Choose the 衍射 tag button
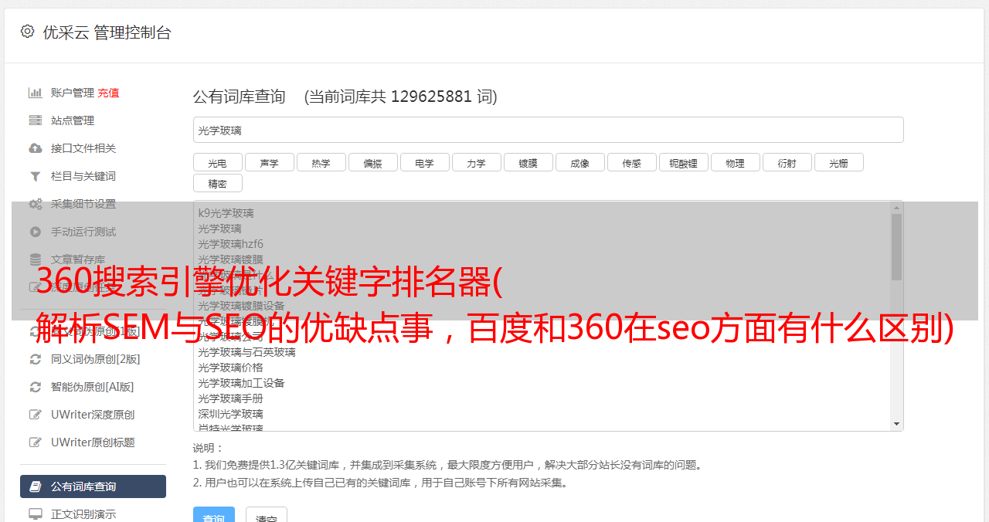Viewport: 989px width, 522px height. 787,162
